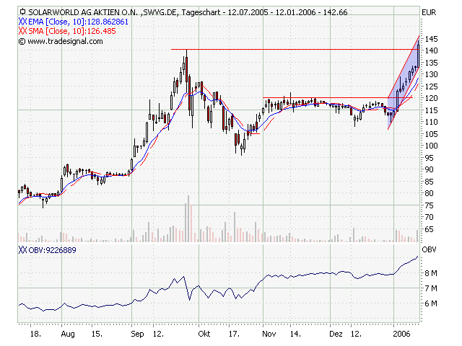462x346 pixels.
Task: Click the OBV axis title on right
Action: tap(429, 250)
